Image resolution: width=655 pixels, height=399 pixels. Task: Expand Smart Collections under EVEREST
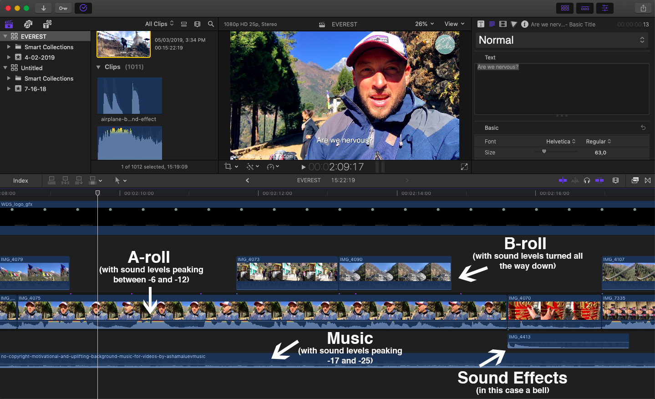[9, 47]
